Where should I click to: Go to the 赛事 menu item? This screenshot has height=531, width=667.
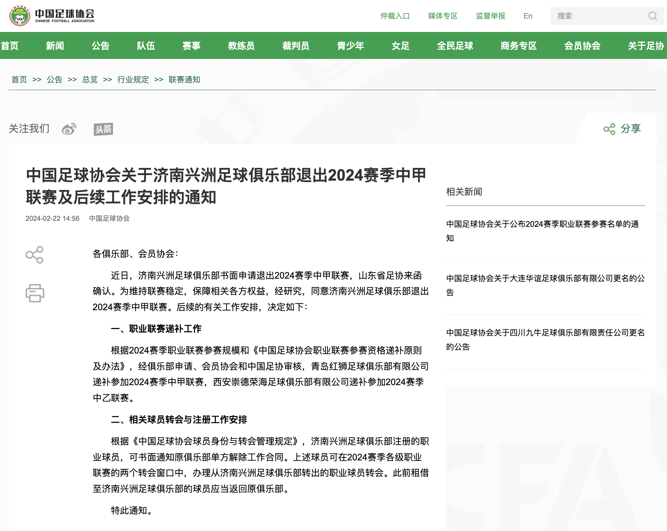click(x=191, y=46)
